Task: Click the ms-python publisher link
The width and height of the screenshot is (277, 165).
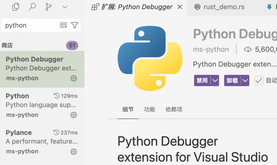Action: tap(211, 49)
